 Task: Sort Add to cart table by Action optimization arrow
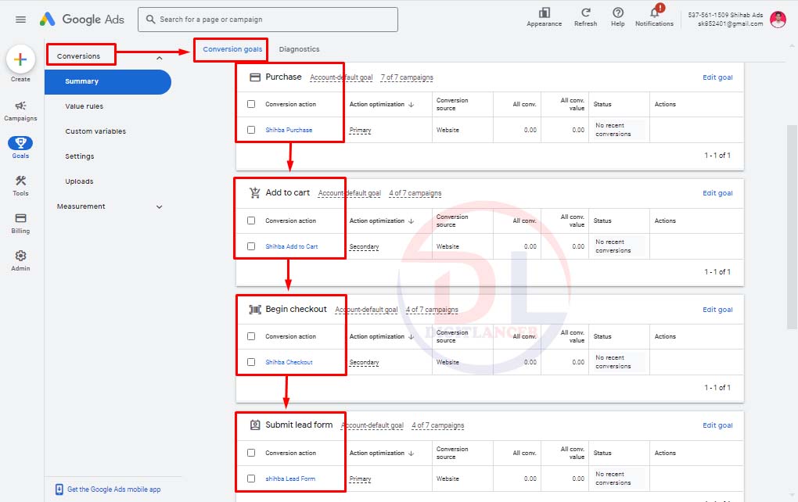412,221
